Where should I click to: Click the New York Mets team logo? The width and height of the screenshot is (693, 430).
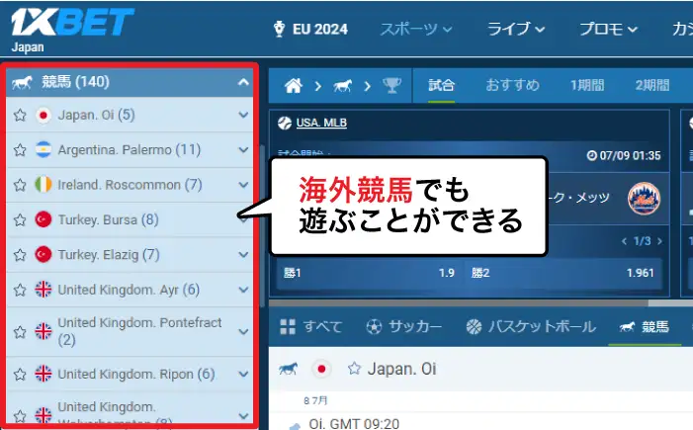pyautogui.click(x=644, y=198)
